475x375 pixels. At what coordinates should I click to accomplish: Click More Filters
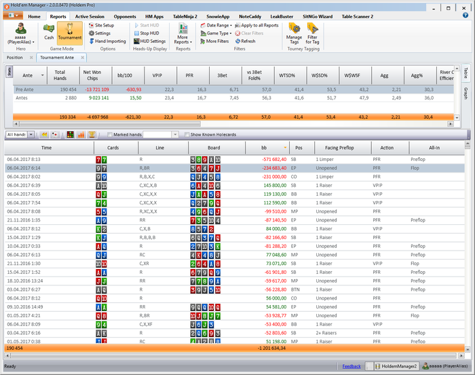[x=214, y=41]
